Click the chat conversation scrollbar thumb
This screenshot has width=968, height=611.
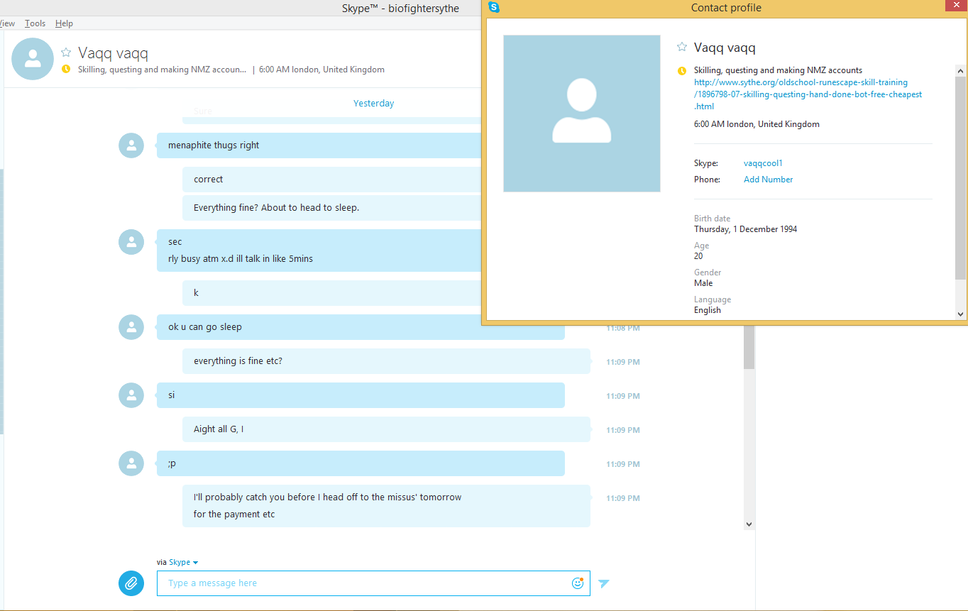(x=749, y=348)
